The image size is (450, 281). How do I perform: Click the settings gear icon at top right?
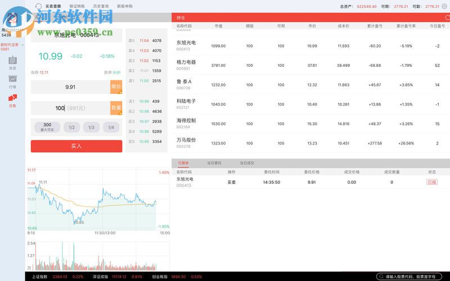click(x=444, y=6)
